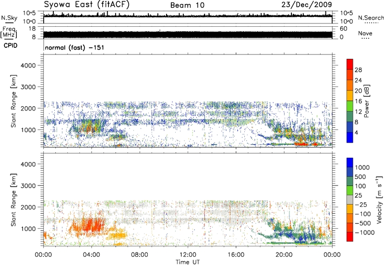Click the '20:00' time axis label

[284, 255]
